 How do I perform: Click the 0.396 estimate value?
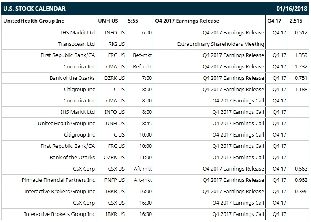(301, 192)
